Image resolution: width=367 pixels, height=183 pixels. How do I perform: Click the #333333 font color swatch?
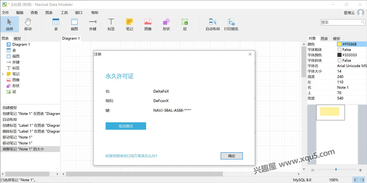(x=339, y=55)
